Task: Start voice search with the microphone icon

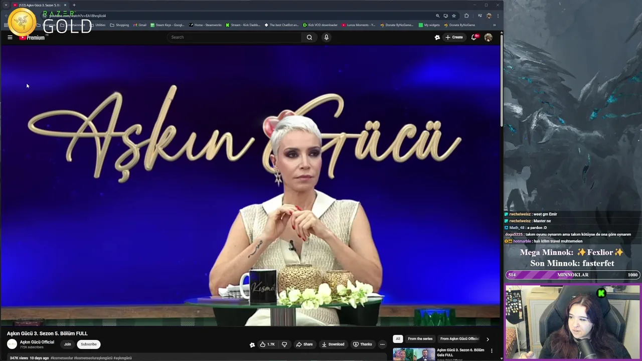Action: point(327,37)
